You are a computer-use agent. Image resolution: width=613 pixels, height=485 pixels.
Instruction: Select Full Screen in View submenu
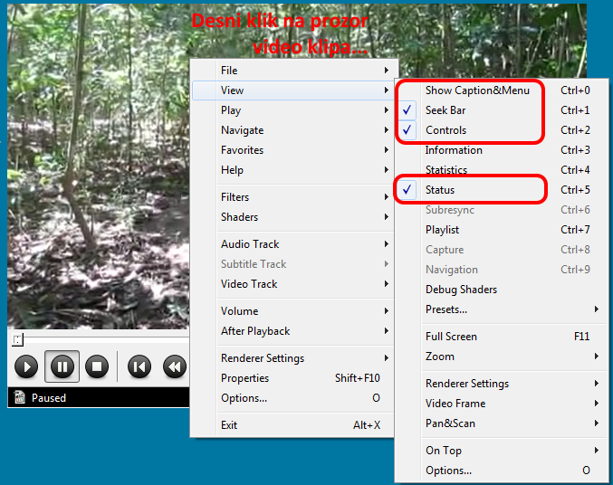pos(502,337)
